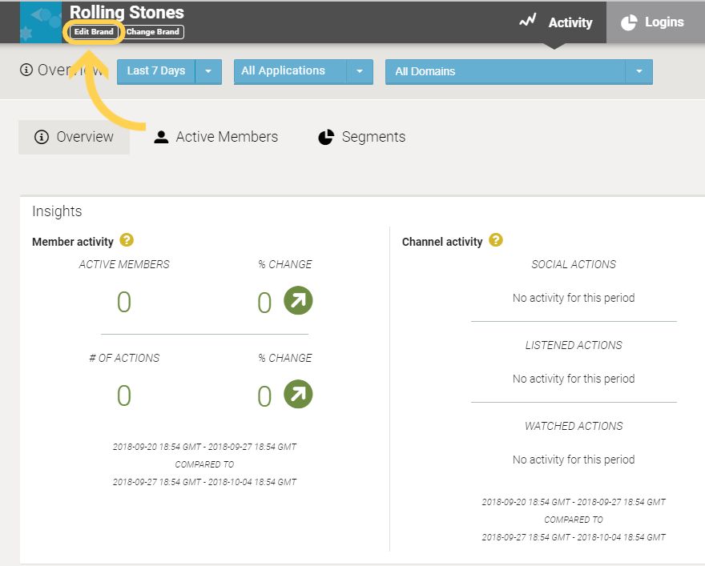This screenshot has height=566, width=705.
Task: Select the Last 7 Days period button
Action: pyautogui.click(x=156, y=71)
